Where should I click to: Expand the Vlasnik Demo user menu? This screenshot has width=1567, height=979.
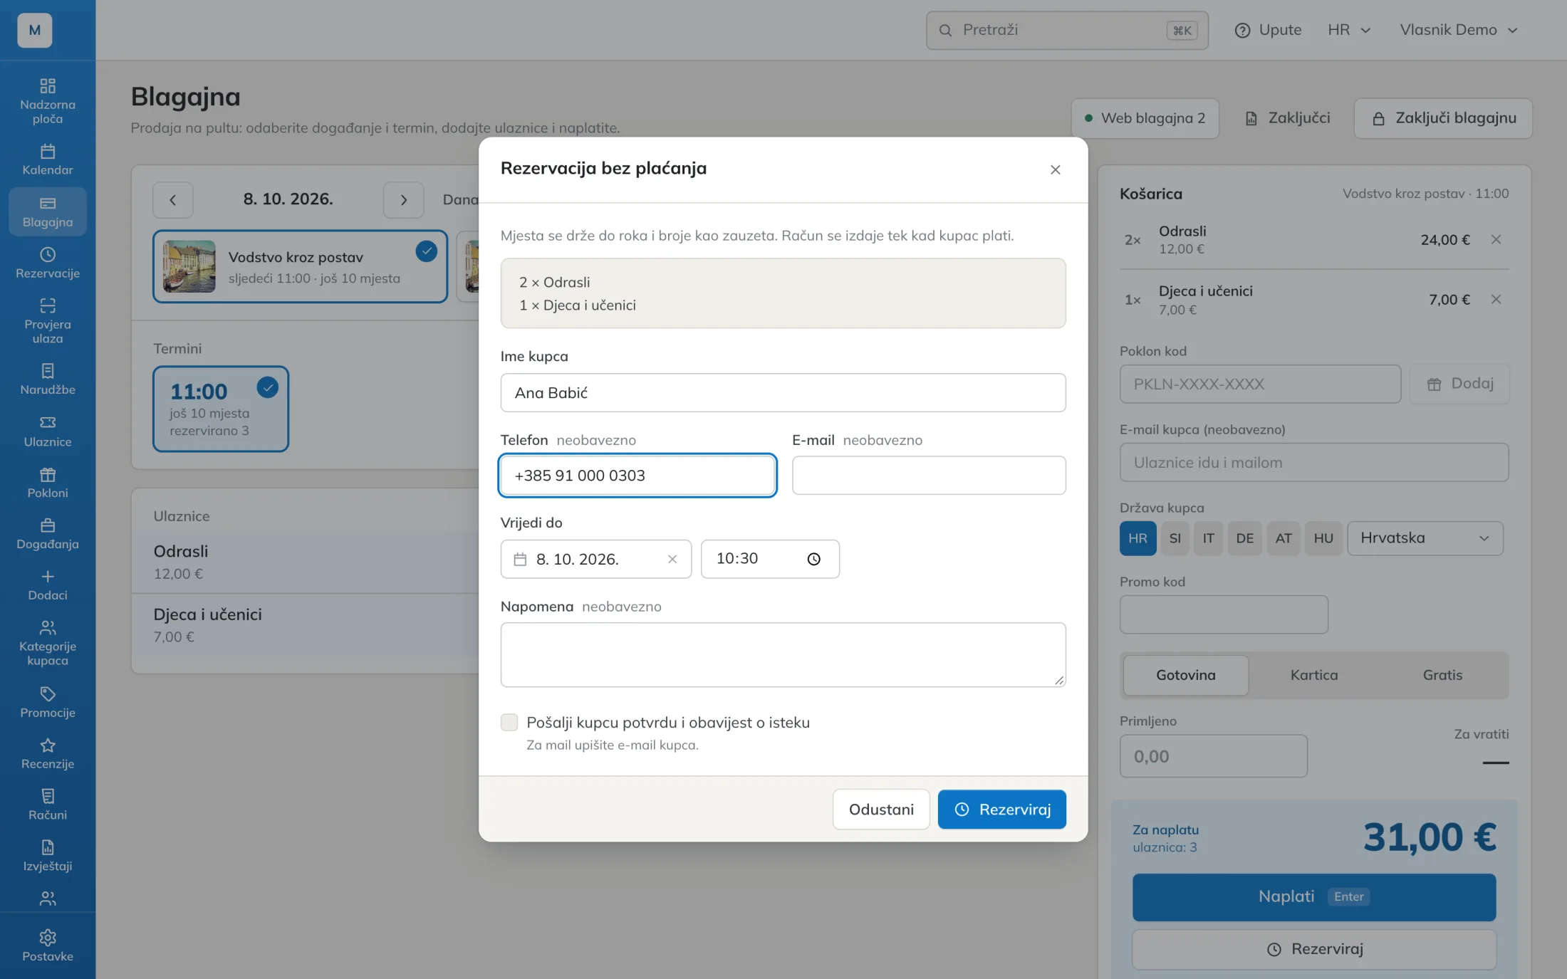click(x=1458, y=30)
